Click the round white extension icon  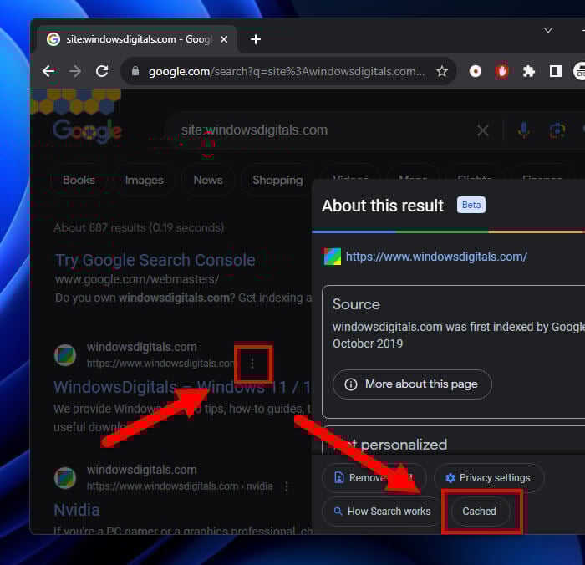pos(476,71)
